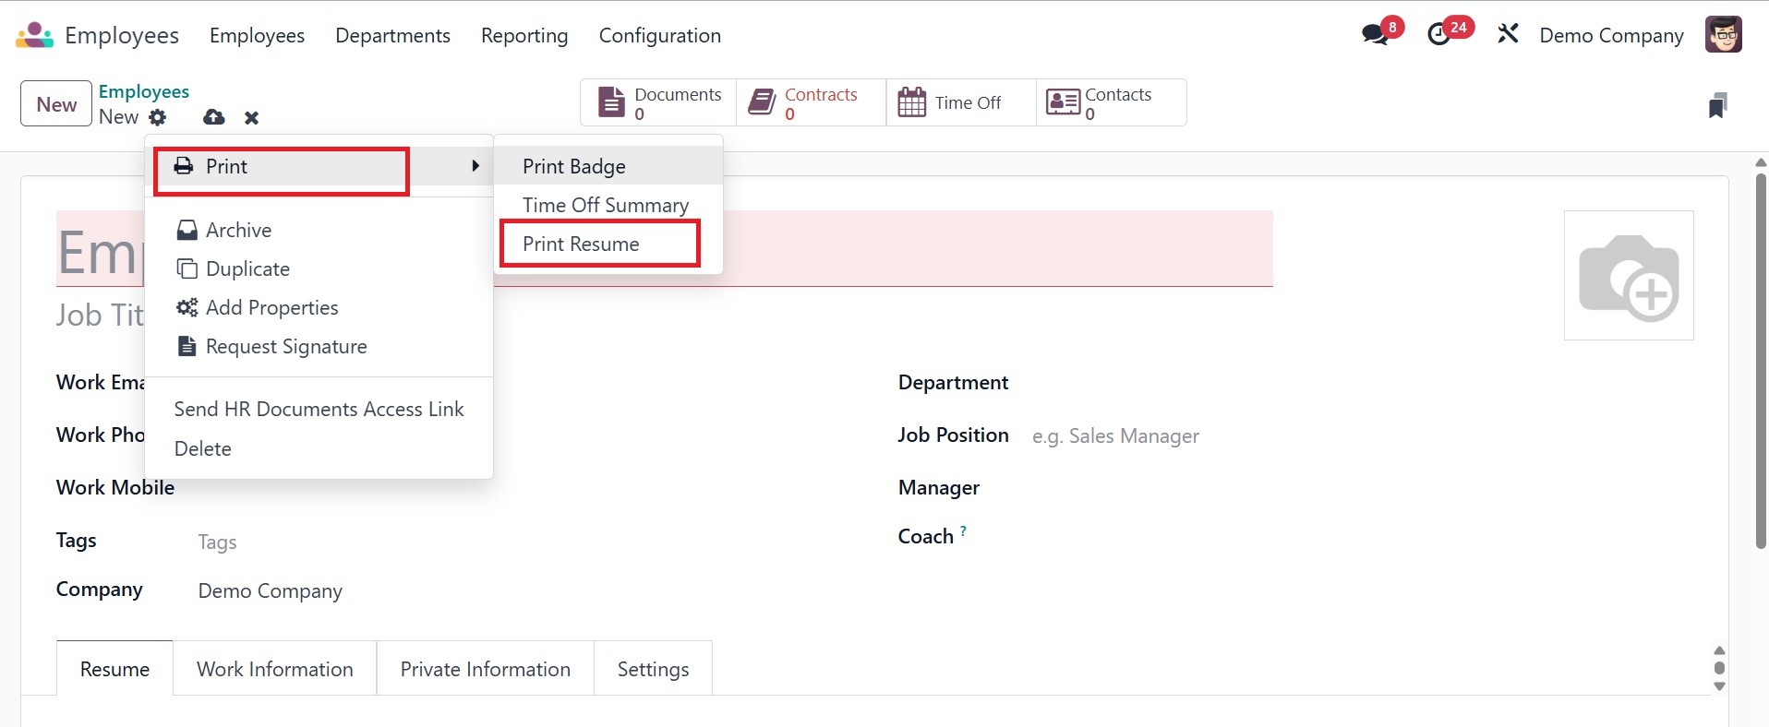Expand the Print submenu arrow

tap(475, 166)
